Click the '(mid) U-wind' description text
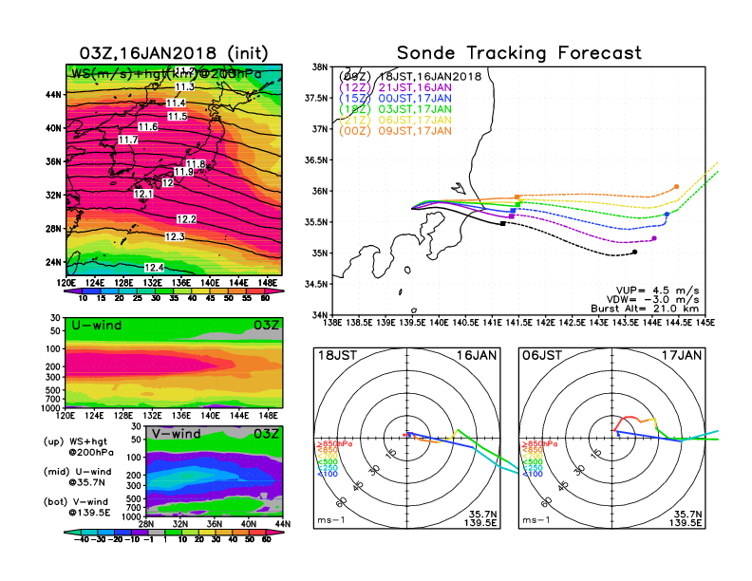The image size is (752, 581). (77, 472)
